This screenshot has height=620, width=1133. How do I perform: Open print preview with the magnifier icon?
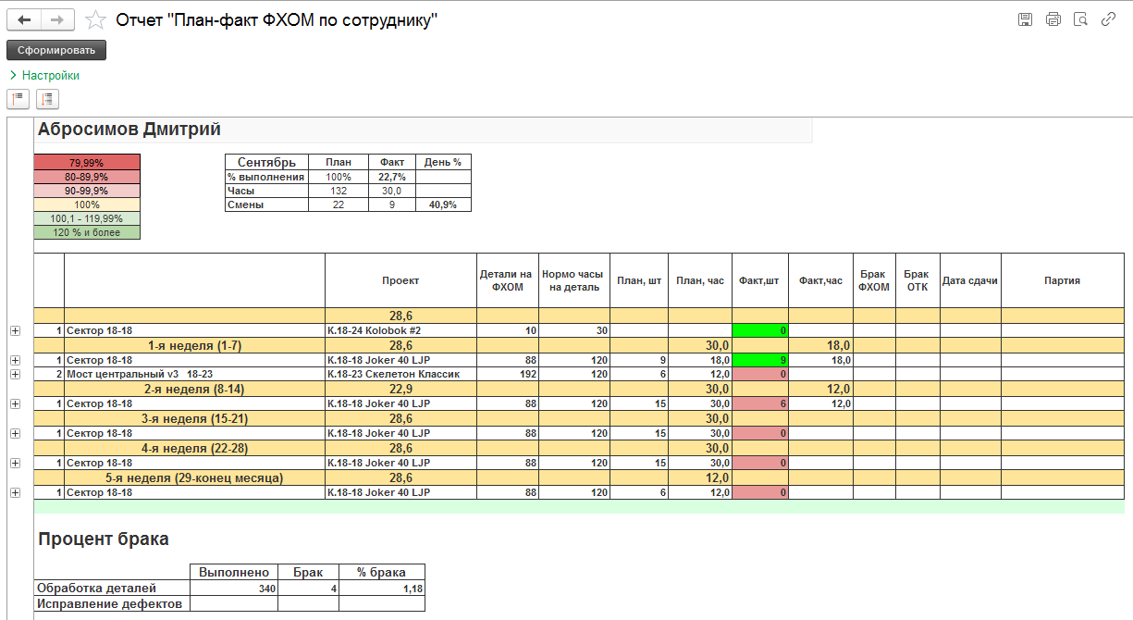point(1080,19)
